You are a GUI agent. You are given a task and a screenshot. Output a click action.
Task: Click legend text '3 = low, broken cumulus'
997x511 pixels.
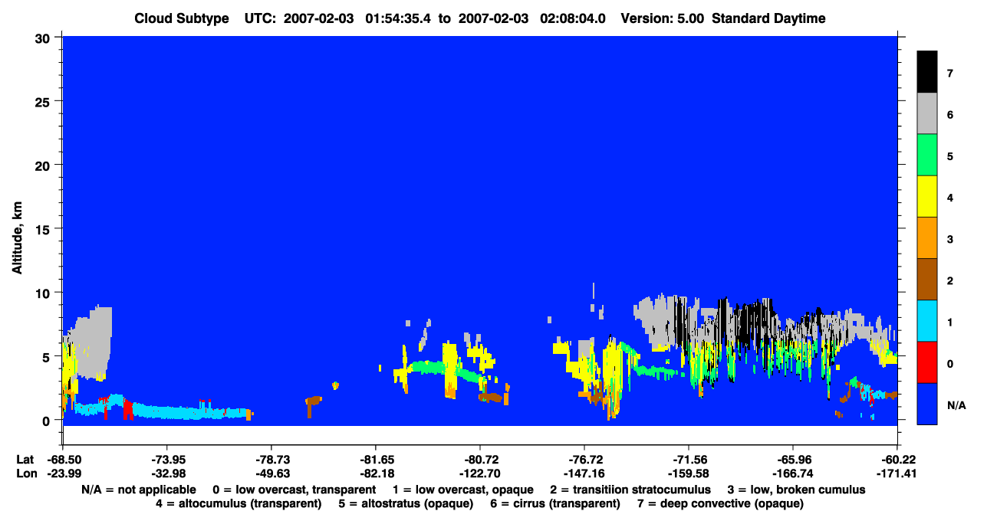(x=797, y=490)
